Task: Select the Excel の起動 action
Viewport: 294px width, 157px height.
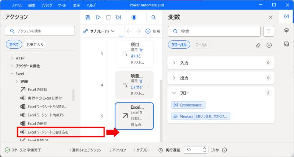Action: point(34,90)
